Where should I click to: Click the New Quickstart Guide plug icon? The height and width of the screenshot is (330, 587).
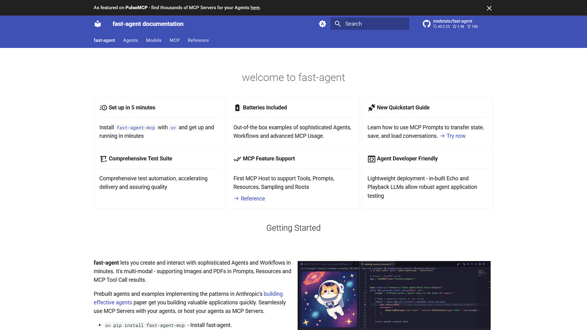[x=371, y=108]
